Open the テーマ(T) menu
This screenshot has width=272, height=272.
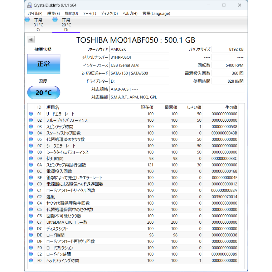tap(89, 14)
